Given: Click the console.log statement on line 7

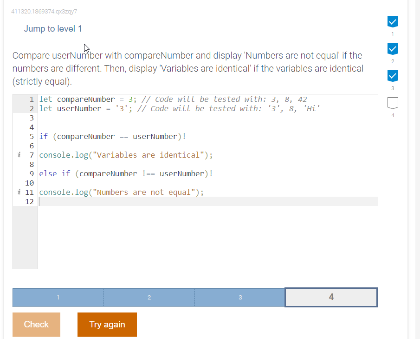Looking at the screenshot, I should point(125,154).
